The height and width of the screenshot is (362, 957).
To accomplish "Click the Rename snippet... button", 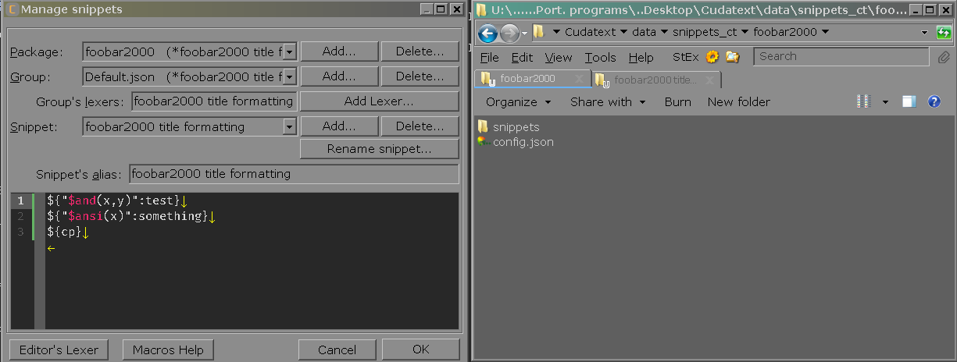I will coord(380,149).
